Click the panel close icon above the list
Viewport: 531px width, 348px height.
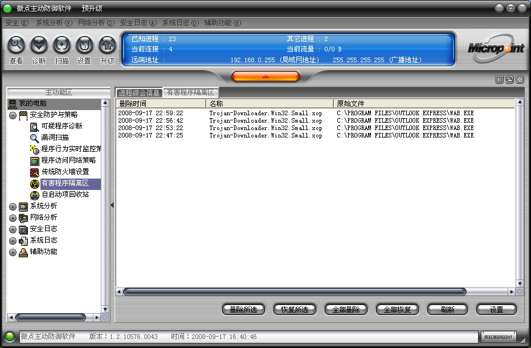click(x=520, y=80)
